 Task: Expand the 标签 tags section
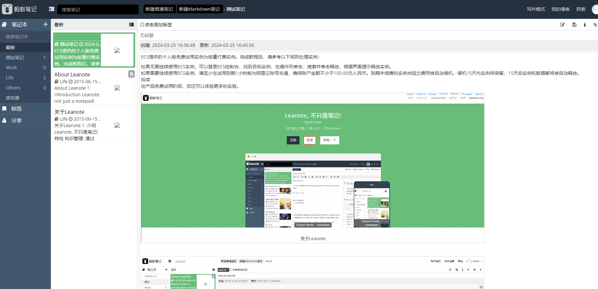pyautogui.click(x=17, y=109)
